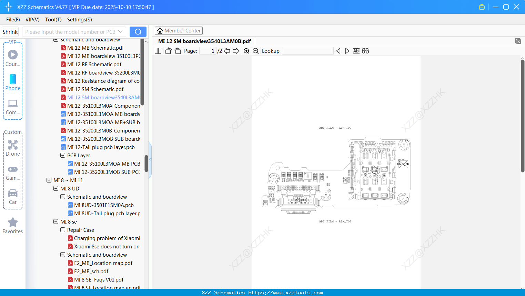Screen dimensions: 525x296
Task: Open the Car schematics section
Action: pyautogui.click(x=12, y=196)
